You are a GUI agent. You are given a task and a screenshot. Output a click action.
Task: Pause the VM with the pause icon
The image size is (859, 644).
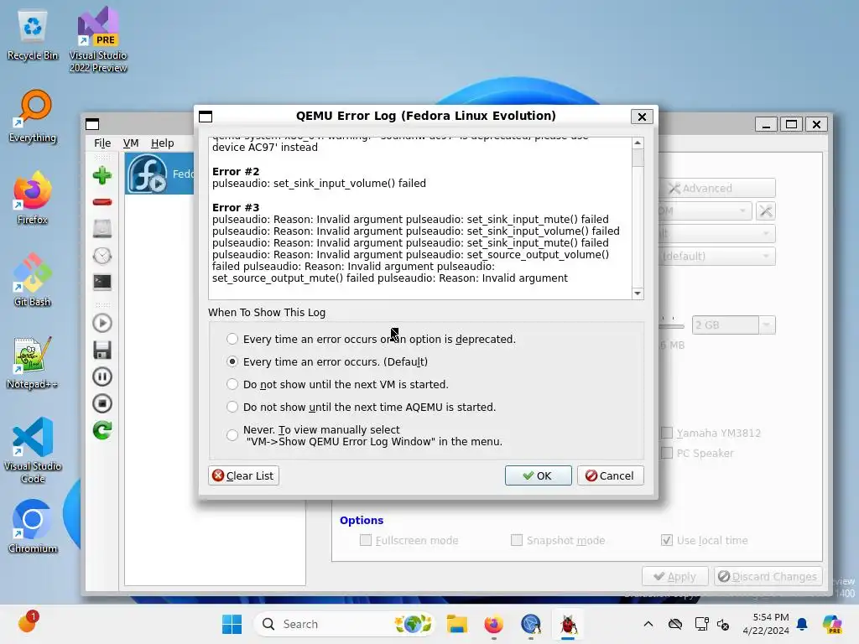coord(102,377)
